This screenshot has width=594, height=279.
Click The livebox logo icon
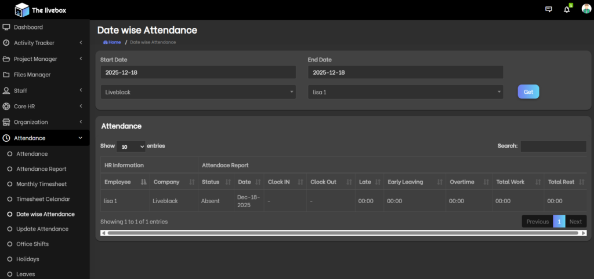[x=21, y=9]
